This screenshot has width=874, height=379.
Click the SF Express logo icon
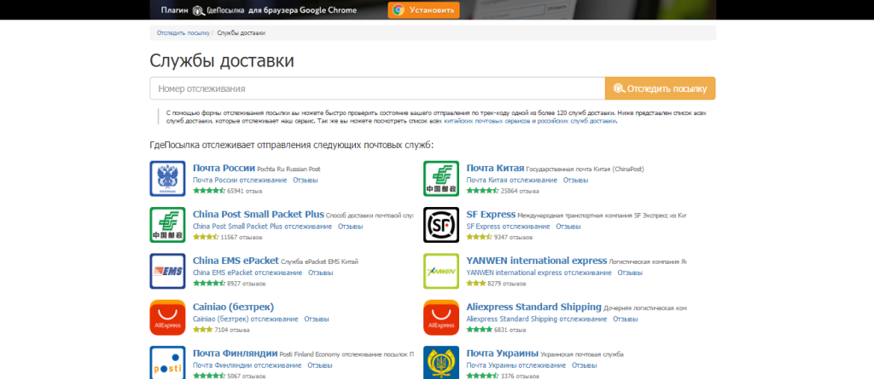[441, 225]
